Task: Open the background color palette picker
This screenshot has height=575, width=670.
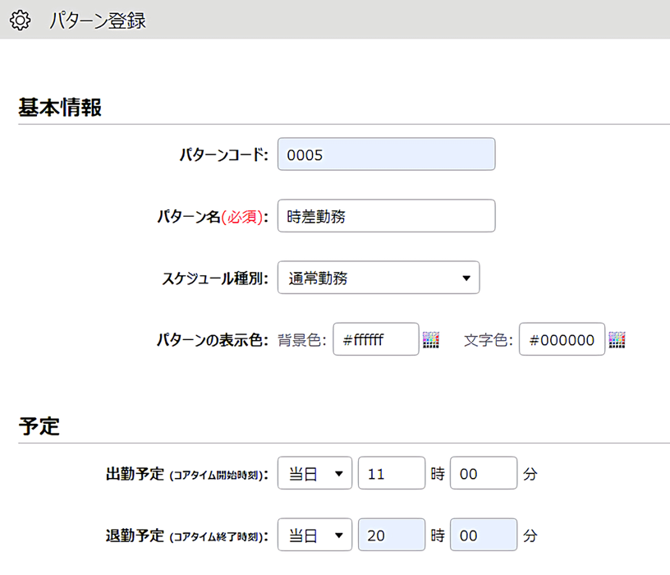Action: tap(431, 340)
